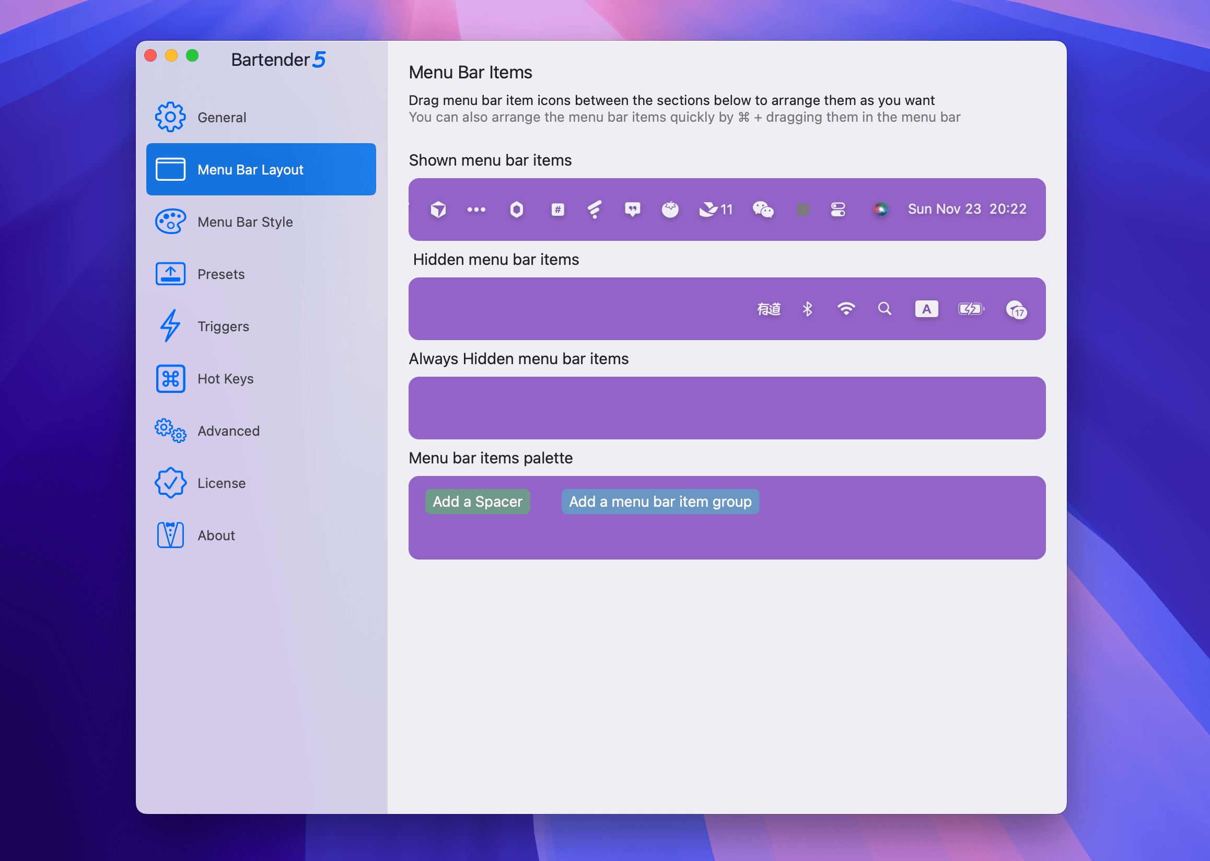Image resolution: width=1210 pixels, height=861 pixels.
Task: Click Add a menu bar item group
Action: (660, 501)
